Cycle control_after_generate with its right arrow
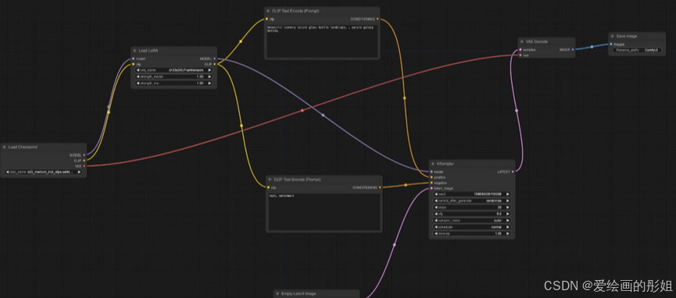 tap(508, 200)
